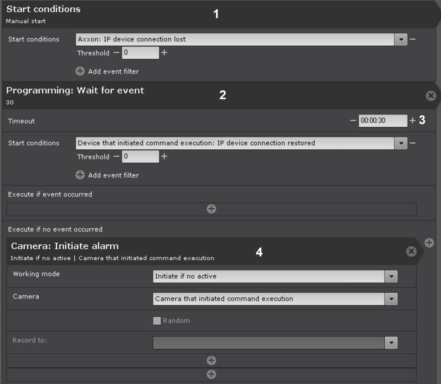
Task: Increase Threshold under 'IP device connection lost'
Action: pos(164,53)
